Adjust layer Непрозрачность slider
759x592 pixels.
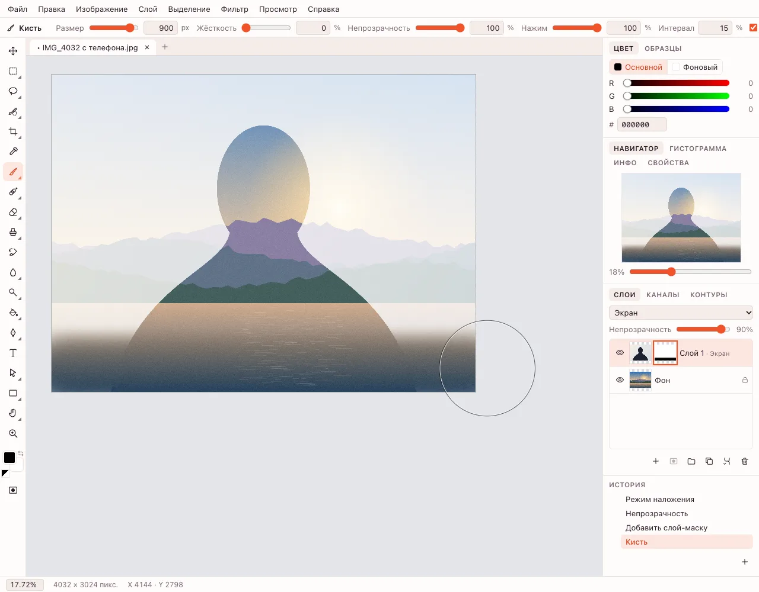click(x=703, y=329)
